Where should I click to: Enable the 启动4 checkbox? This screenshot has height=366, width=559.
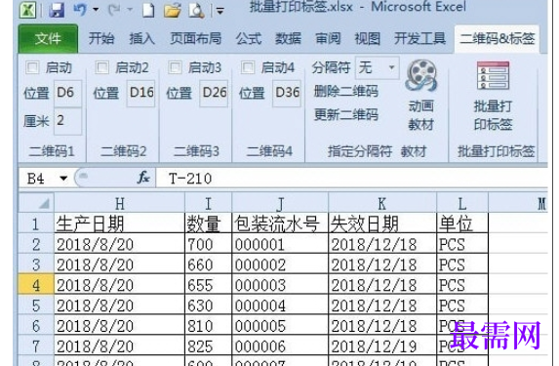point(248,67)
